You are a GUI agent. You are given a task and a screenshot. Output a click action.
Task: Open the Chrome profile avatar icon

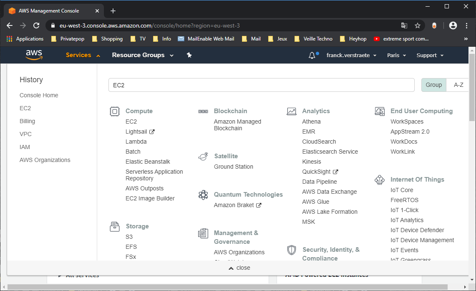pyautogui.click(x=453, y=25)
